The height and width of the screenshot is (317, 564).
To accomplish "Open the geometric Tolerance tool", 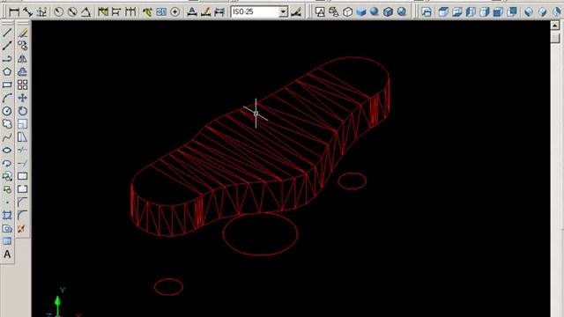I will click(x=160, y=11).
